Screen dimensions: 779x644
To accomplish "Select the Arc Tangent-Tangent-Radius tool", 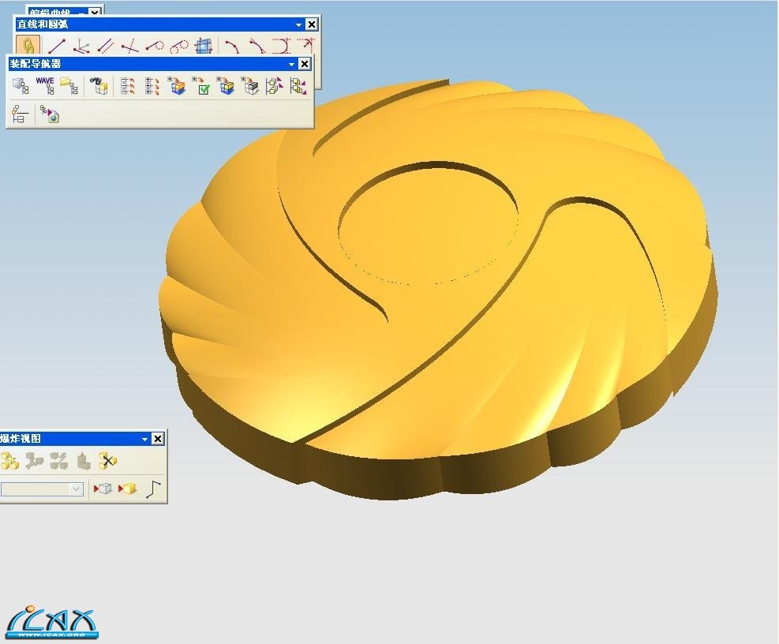I will pos(306,47).
